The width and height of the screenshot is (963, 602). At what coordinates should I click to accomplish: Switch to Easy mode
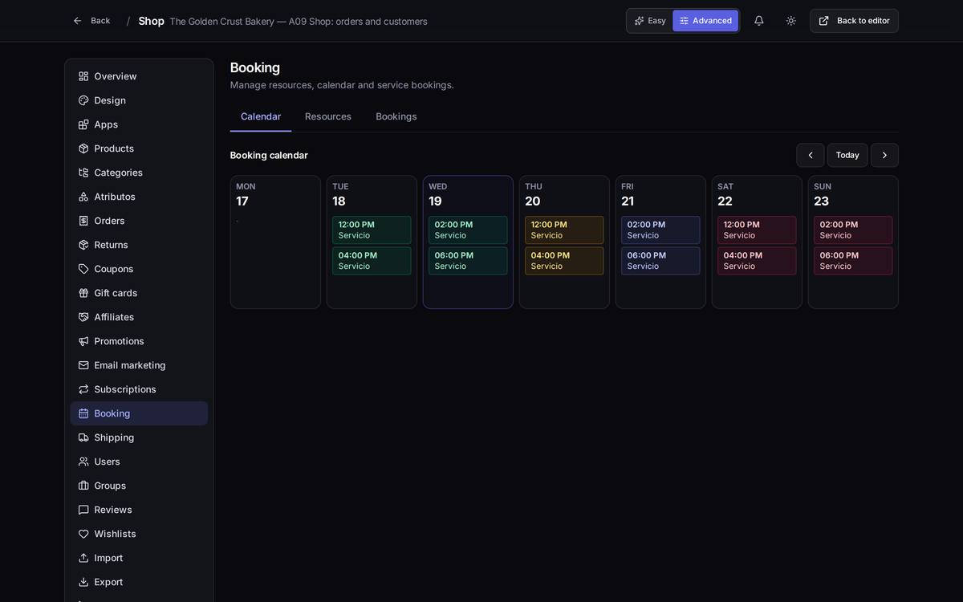pos(650,21)
